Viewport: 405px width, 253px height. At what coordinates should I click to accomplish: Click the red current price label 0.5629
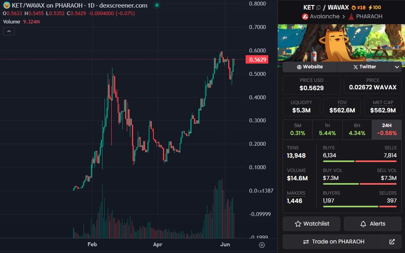tap(257, 60)
